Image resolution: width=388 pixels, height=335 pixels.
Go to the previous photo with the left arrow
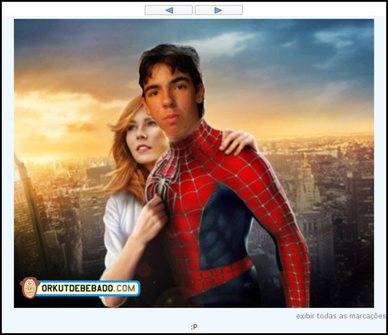pyautogui.click(x=168, y=10)
